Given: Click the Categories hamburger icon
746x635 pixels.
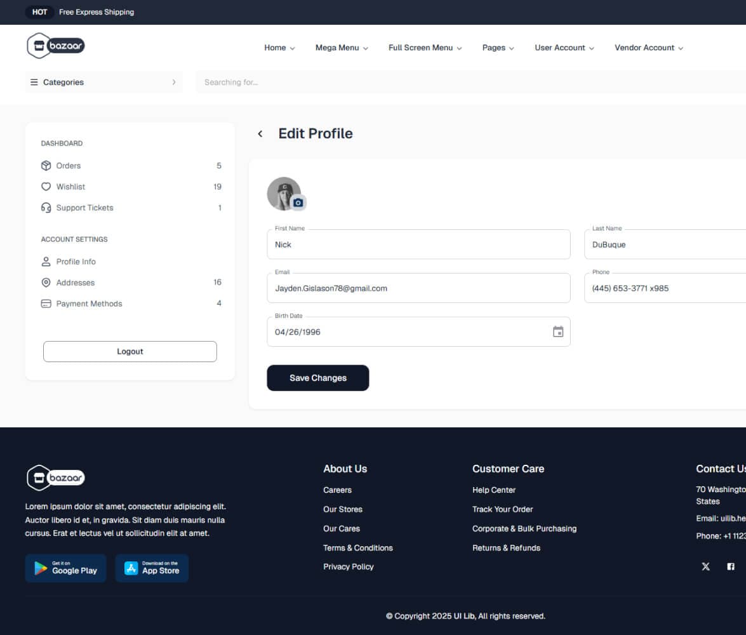Looking at the screenshot, I should pos(34,82).
